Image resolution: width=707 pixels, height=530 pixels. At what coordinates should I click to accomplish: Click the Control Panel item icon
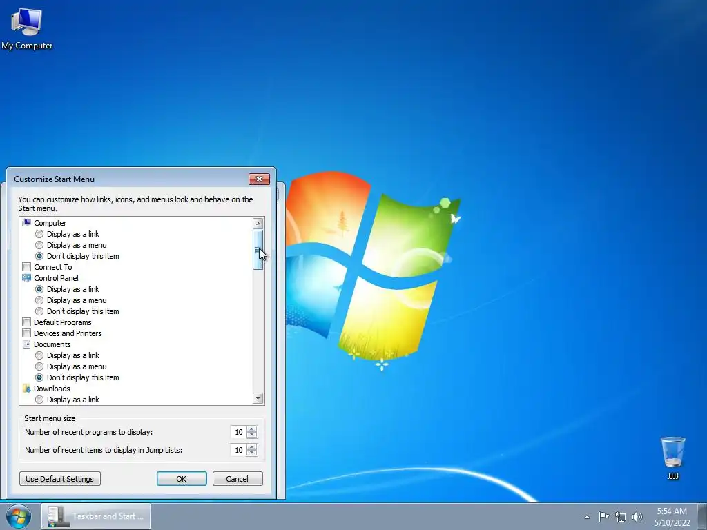point(27,278)
